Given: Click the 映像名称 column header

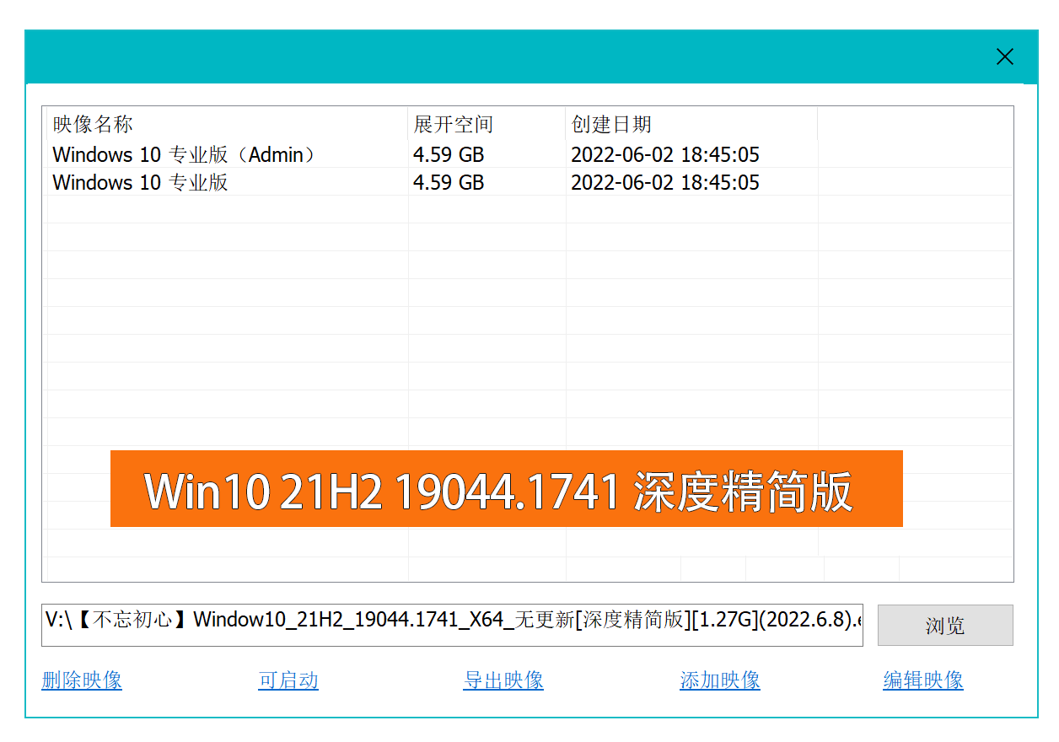Looking at the screenshot, I should 93,125.
